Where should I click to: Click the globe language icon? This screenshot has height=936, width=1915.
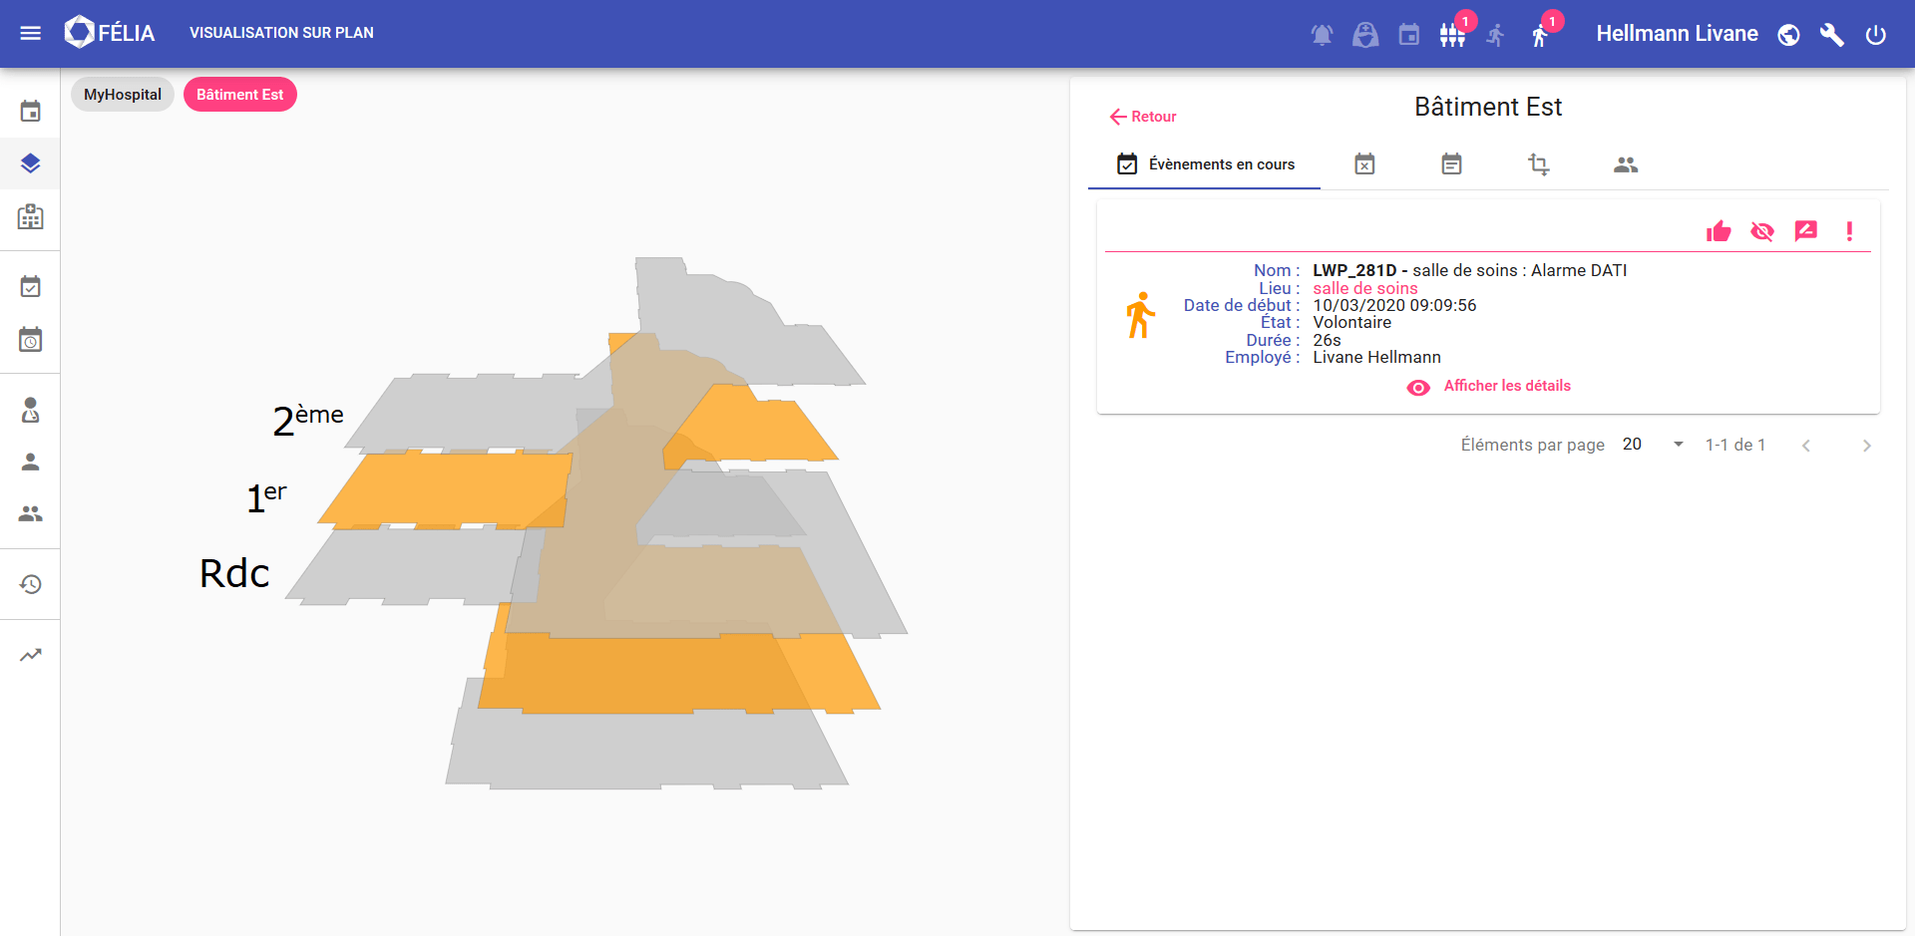click(x=1788, y=35)
